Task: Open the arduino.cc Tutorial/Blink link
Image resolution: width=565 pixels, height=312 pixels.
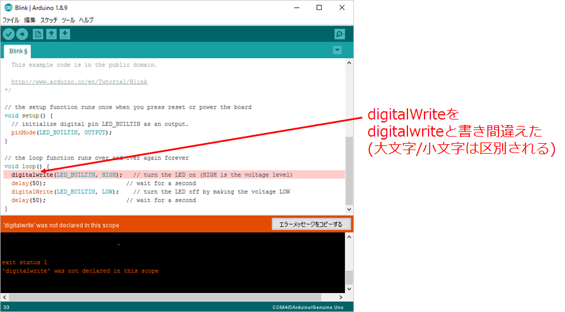Action: tap(79, 82)
